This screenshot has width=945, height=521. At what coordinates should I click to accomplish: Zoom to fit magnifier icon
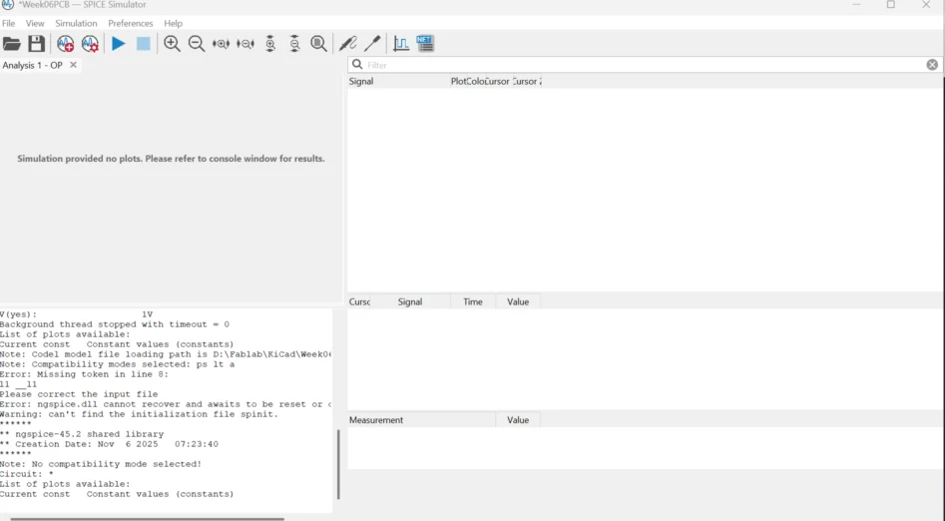[318, 44]
